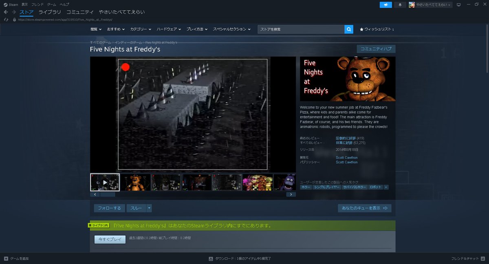Select the colorful animatronics group thumbnail

(258, 183)
